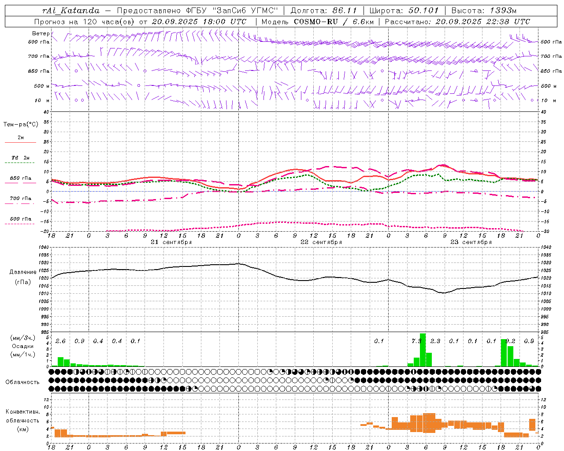
Task: Click the 2.6 precipitation value
Action: coord(61,341)
